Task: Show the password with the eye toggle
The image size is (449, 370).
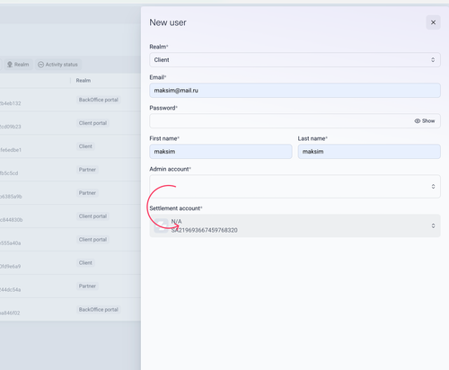Action: coord(425,121)
